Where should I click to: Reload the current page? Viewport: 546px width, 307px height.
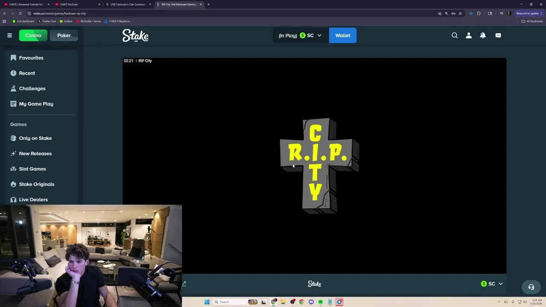(x=20, y=13)
